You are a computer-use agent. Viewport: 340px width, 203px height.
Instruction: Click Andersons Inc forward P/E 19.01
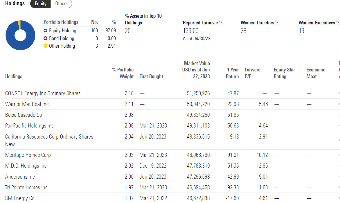(262, 177)
